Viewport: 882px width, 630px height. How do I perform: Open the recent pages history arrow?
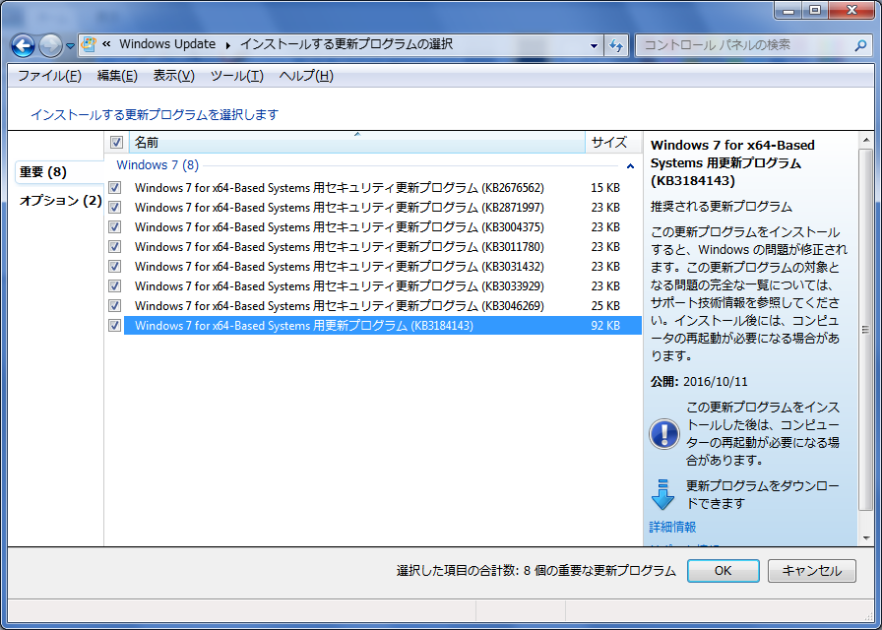coord(71,46)
